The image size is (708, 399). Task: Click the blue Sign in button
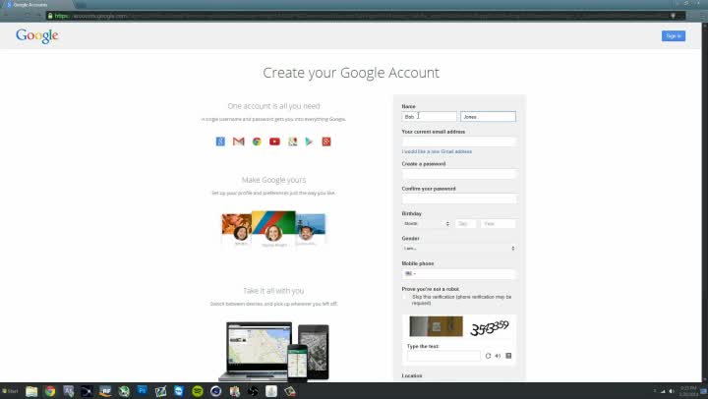[674, 36]
